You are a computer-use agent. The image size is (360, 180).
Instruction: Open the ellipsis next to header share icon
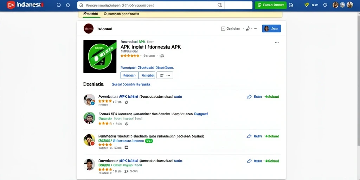255,29
